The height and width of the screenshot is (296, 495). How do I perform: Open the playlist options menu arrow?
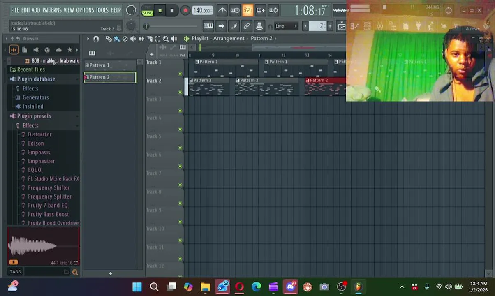pos(88,39)
